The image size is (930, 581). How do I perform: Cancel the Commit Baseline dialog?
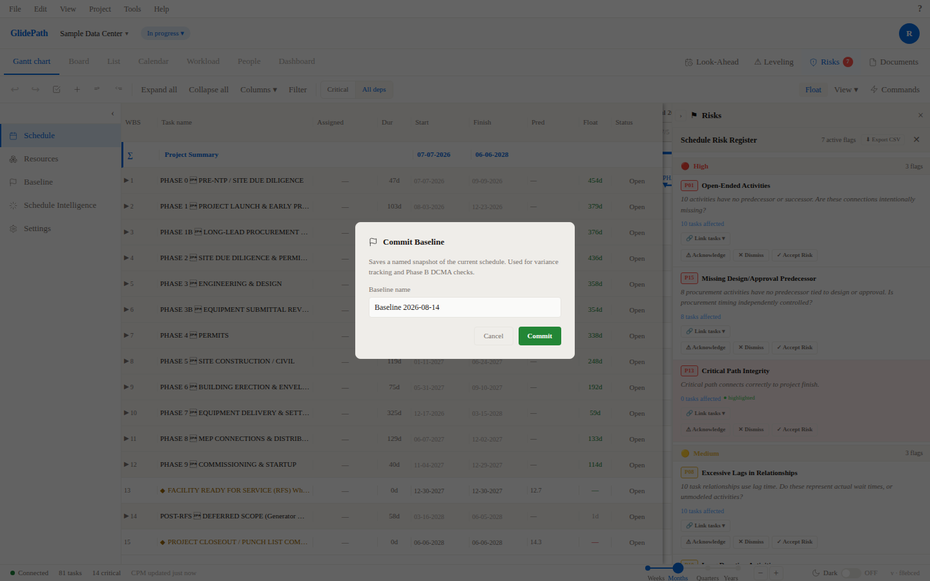[493, 336]
